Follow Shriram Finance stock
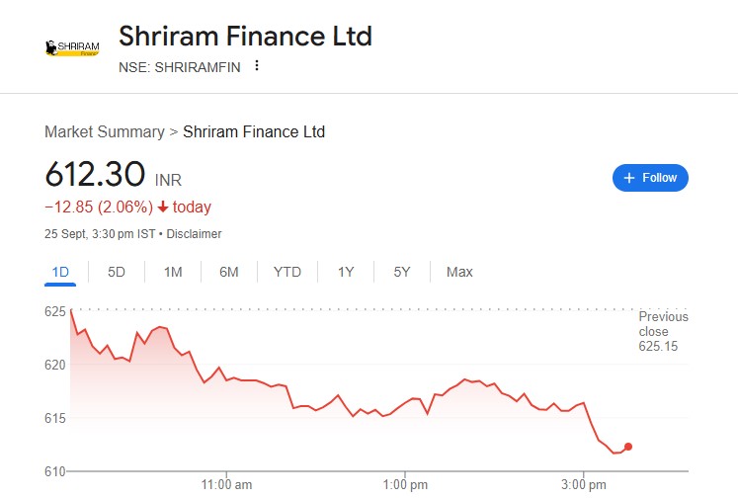Image resolution: width=738 pixels, height=498 pixels. click(x=650, y=178)
